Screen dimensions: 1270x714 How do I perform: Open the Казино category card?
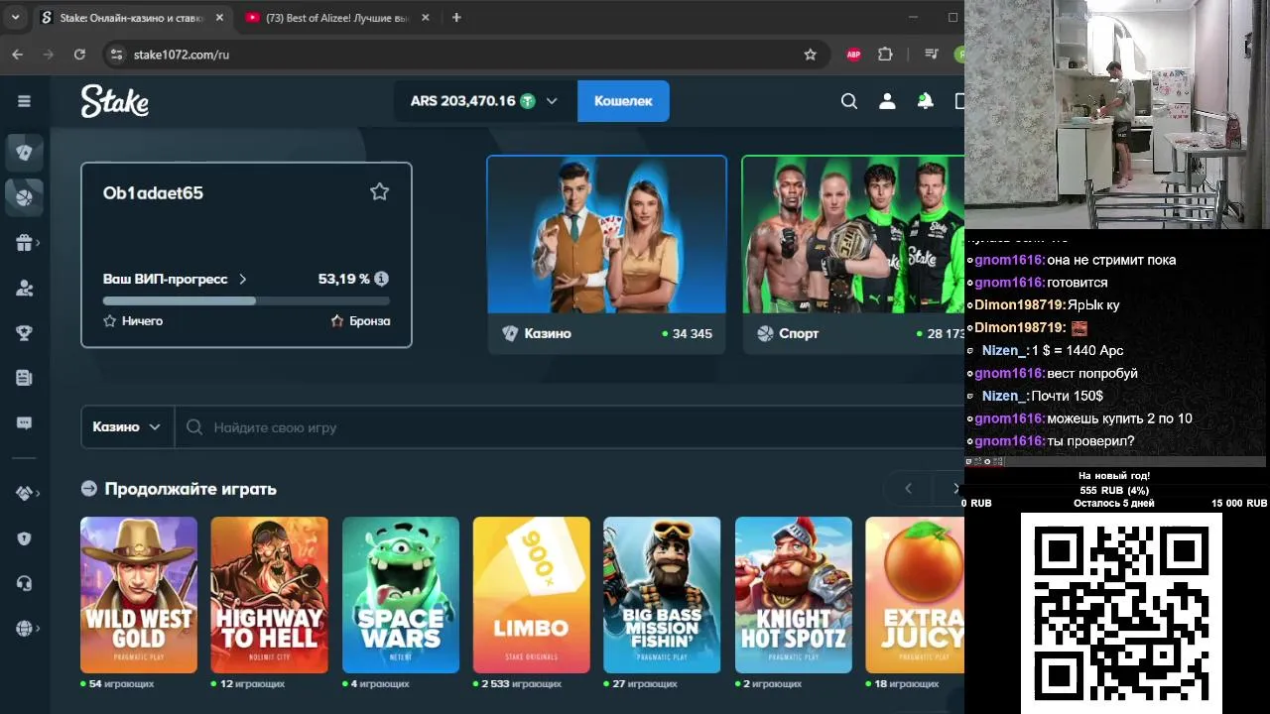pyautogui.click(x=606, y=254)
